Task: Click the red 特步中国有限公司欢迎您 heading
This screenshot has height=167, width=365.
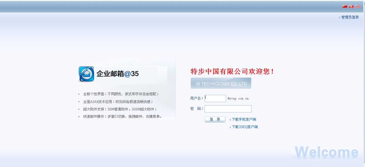Action: 232,72
